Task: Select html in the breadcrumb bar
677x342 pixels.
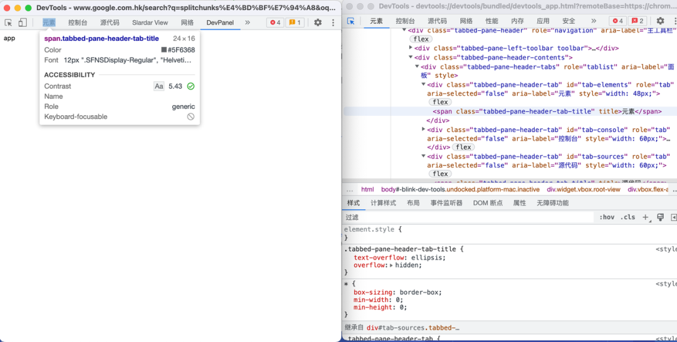Action: click(x=367, y=189)
